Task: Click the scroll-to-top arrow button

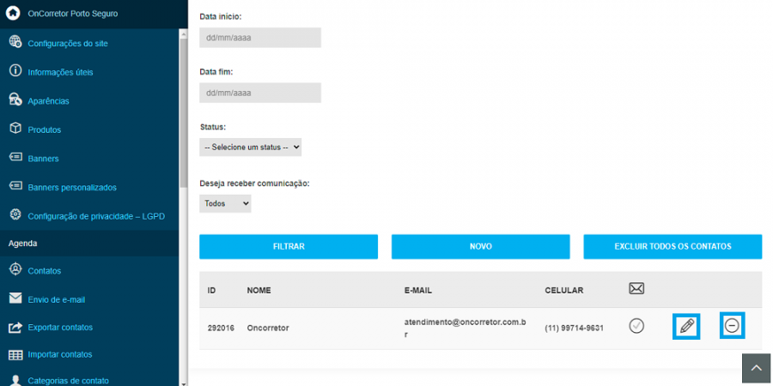Action: (x=757, y=368)
